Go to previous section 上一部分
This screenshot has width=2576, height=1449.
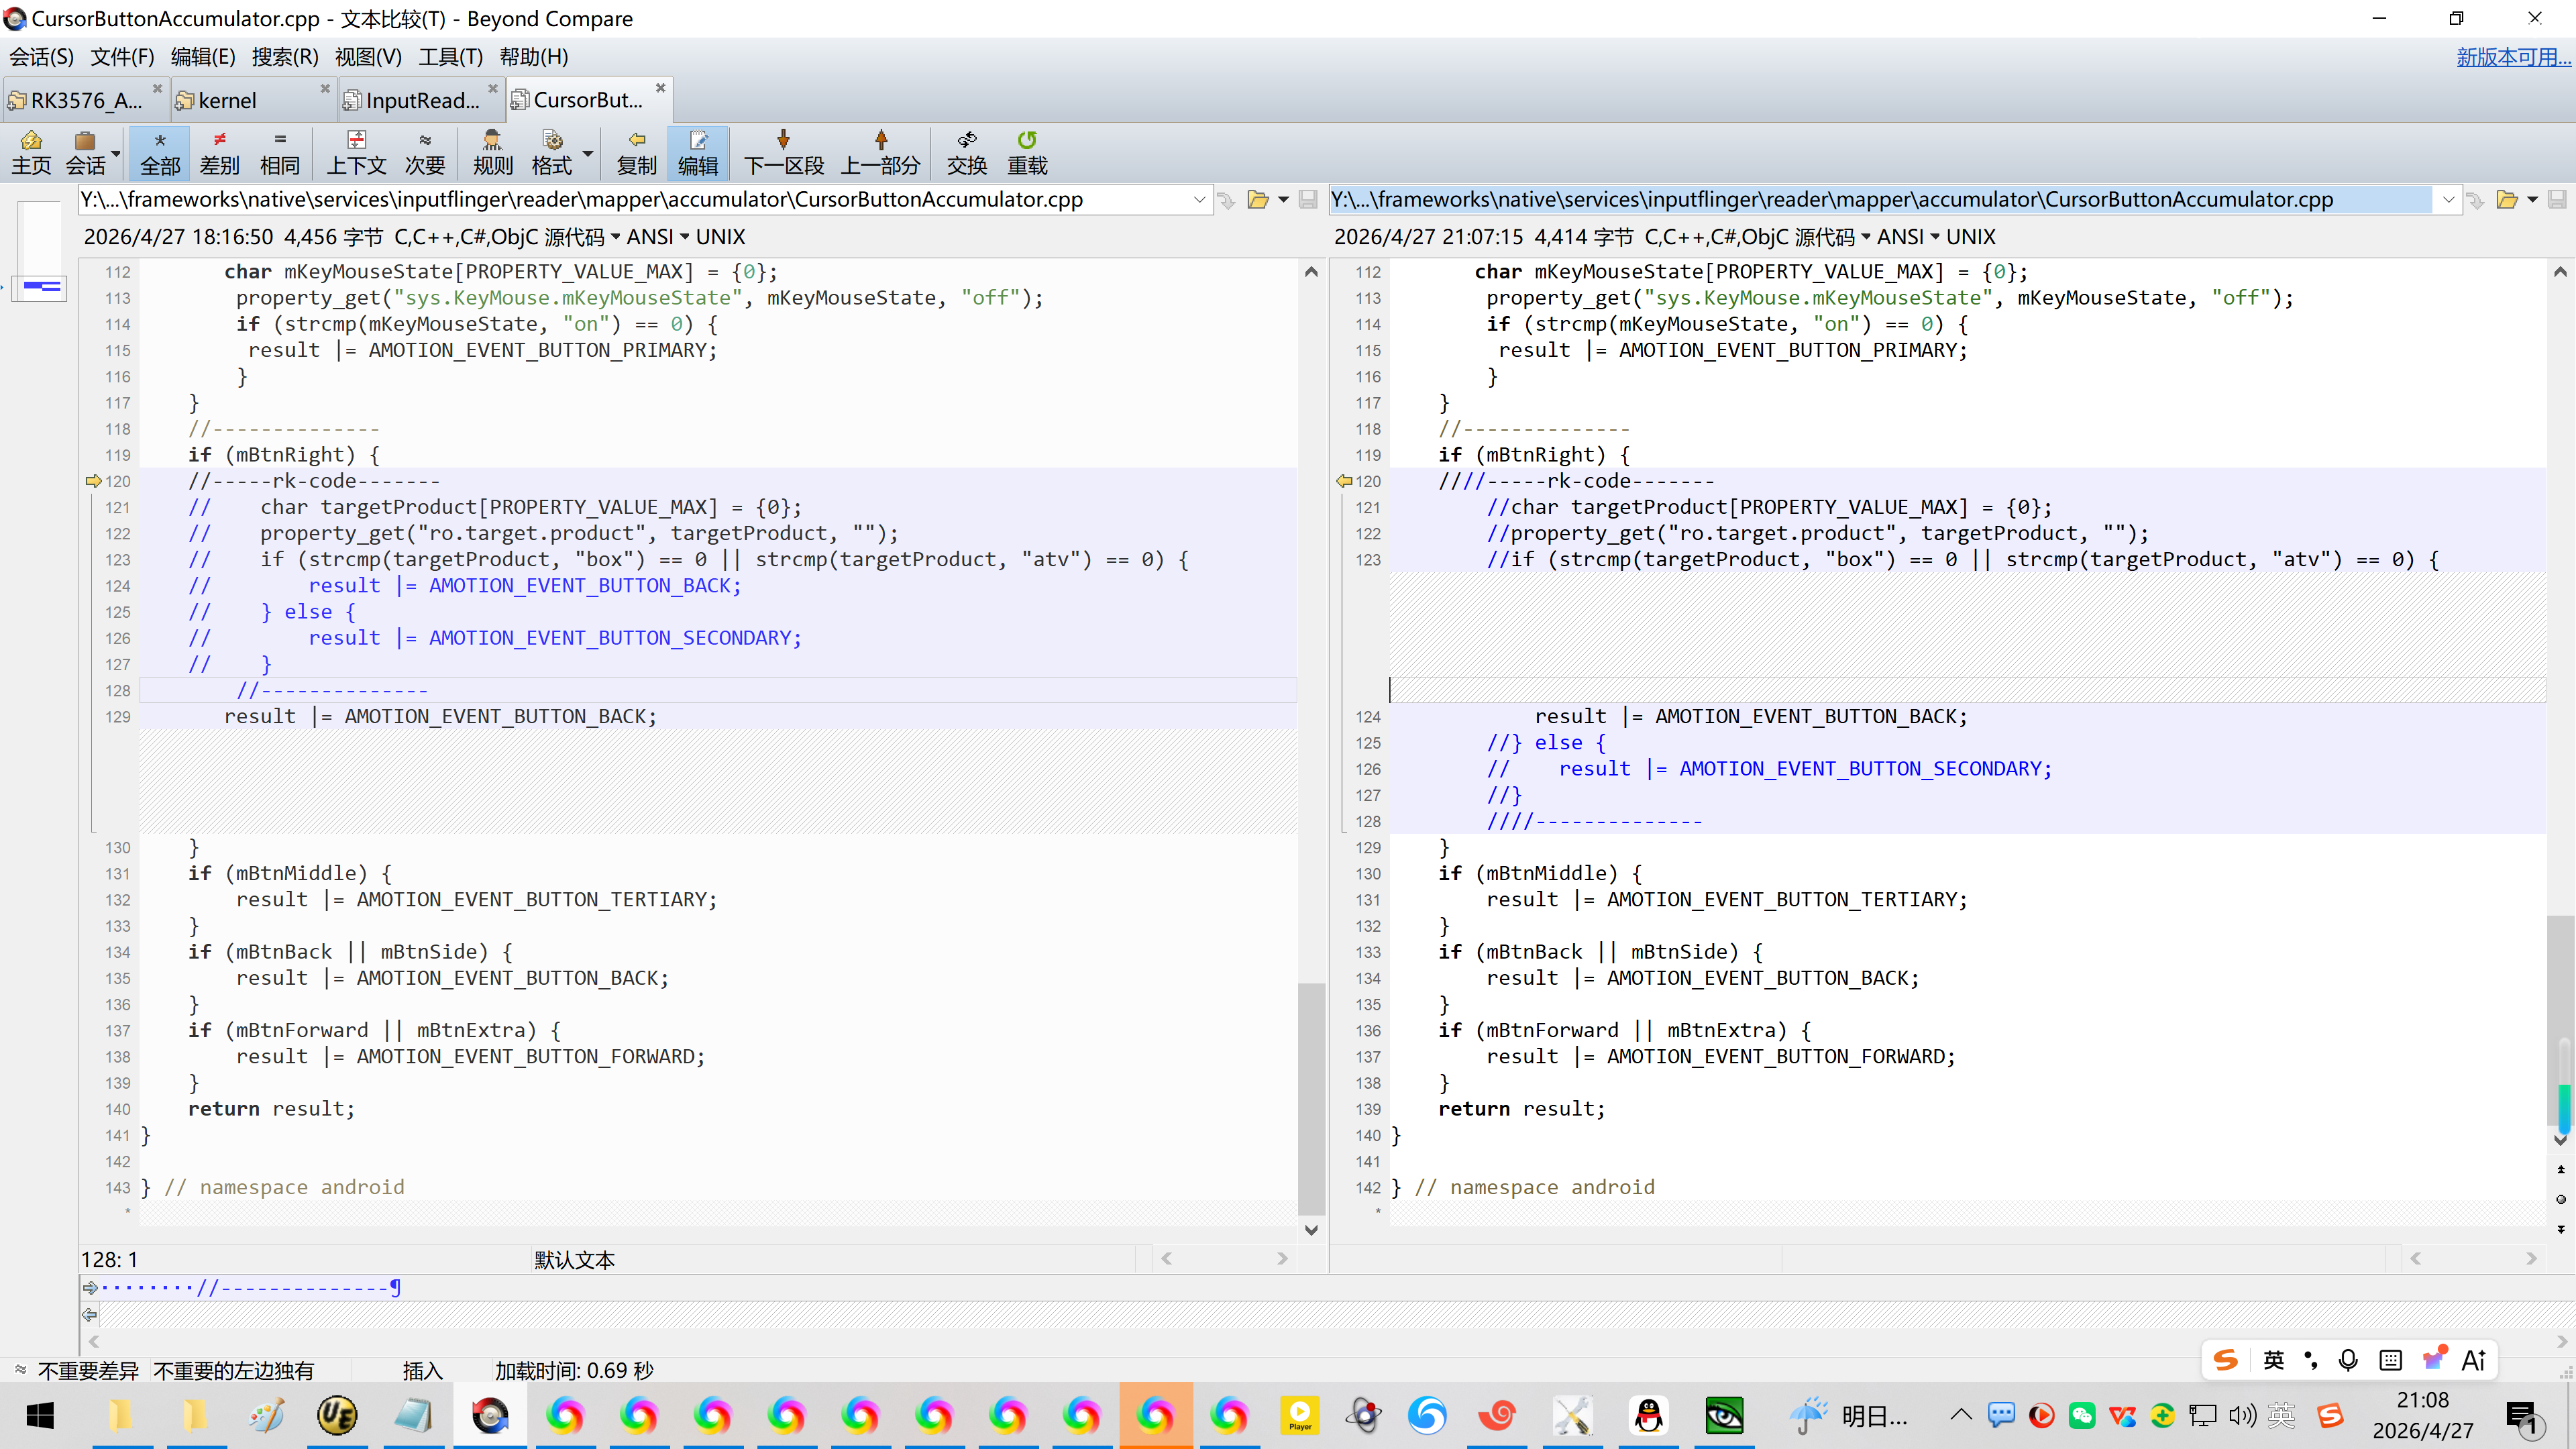[x=880, y=152]
